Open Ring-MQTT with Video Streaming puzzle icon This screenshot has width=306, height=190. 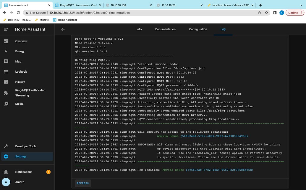6,93
